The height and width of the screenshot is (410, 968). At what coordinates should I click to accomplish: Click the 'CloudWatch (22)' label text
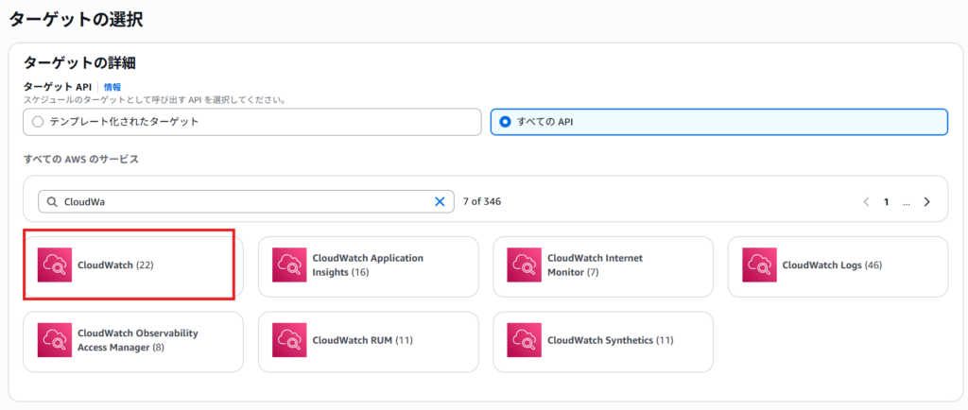click(x=115, y=265)
